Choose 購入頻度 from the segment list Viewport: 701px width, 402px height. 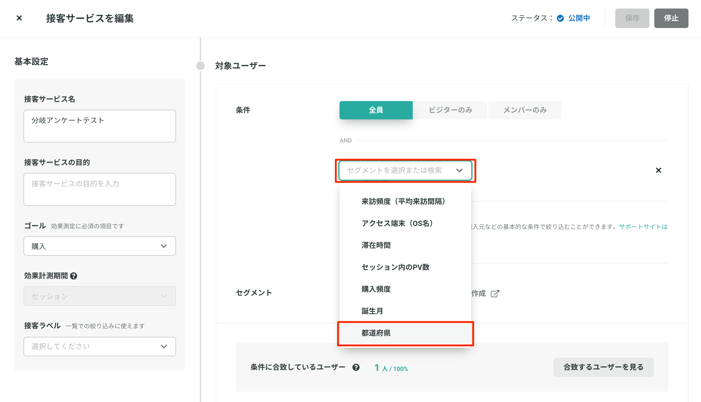pos(405,289)
